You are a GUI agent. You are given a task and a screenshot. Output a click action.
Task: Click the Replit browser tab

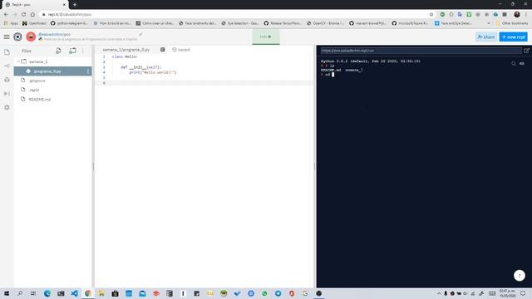click(34, 5)
